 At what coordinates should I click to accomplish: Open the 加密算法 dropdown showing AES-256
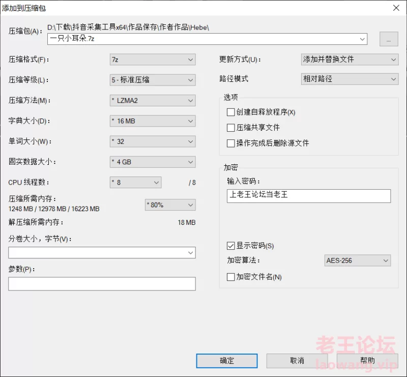tap(358, 260)
